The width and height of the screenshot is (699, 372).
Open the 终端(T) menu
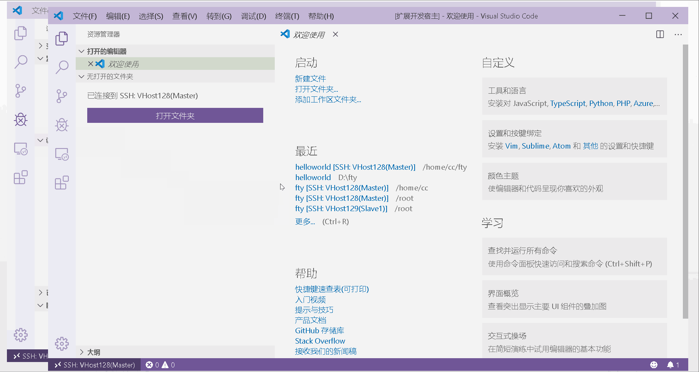pos(287,16)
